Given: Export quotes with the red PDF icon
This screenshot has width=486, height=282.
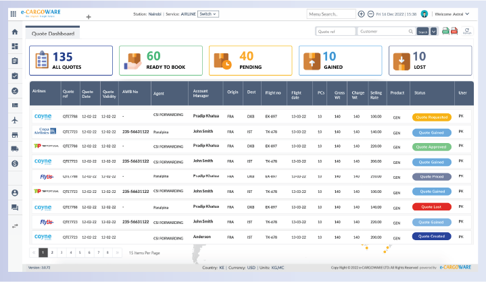Looking at the screenshot, I should pos(454,31).
